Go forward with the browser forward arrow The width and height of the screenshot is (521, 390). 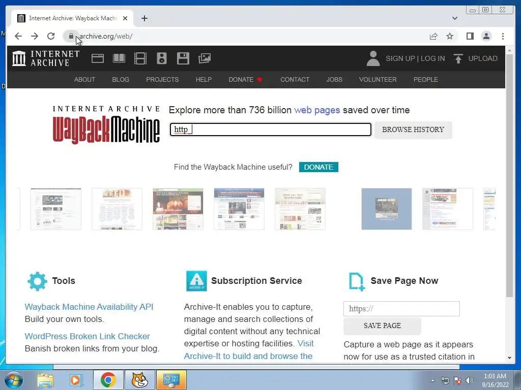click(x=35, y=36)
